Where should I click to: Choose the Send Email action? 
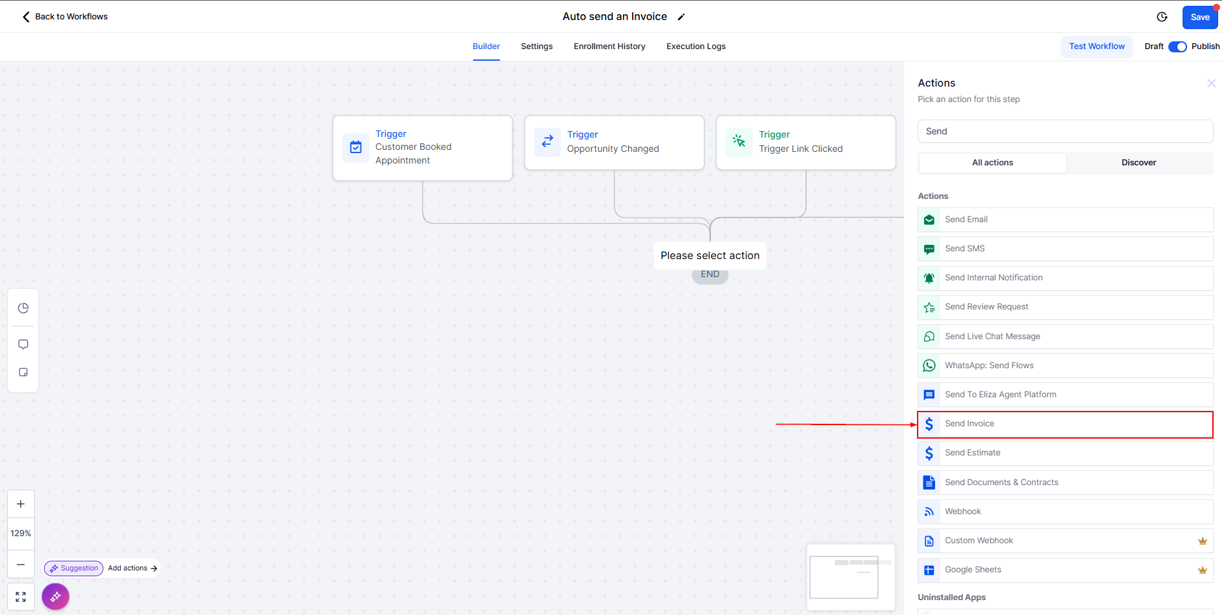1065,220
